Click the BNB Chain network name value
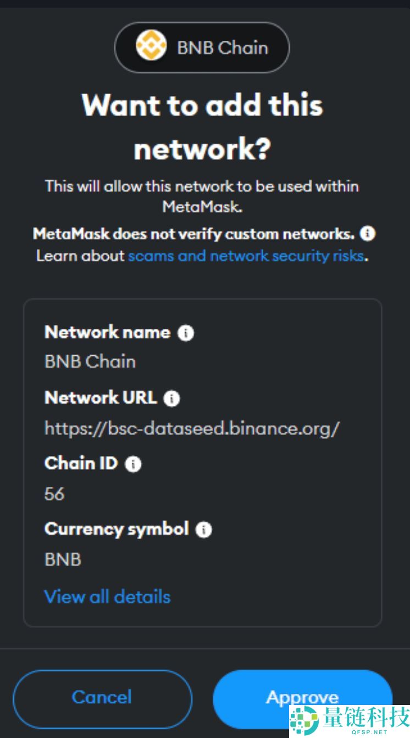This screenshot has width=410, height=738. 90,361
